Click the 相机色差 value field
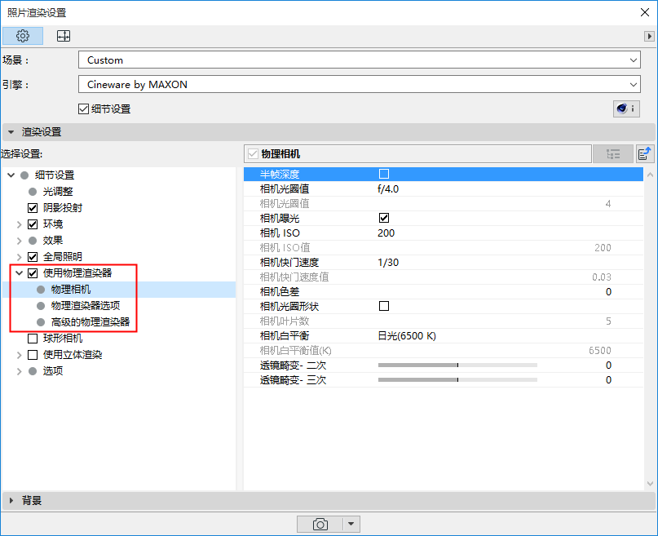This screenshot has width=658, height=536. [x=608, y=292]
